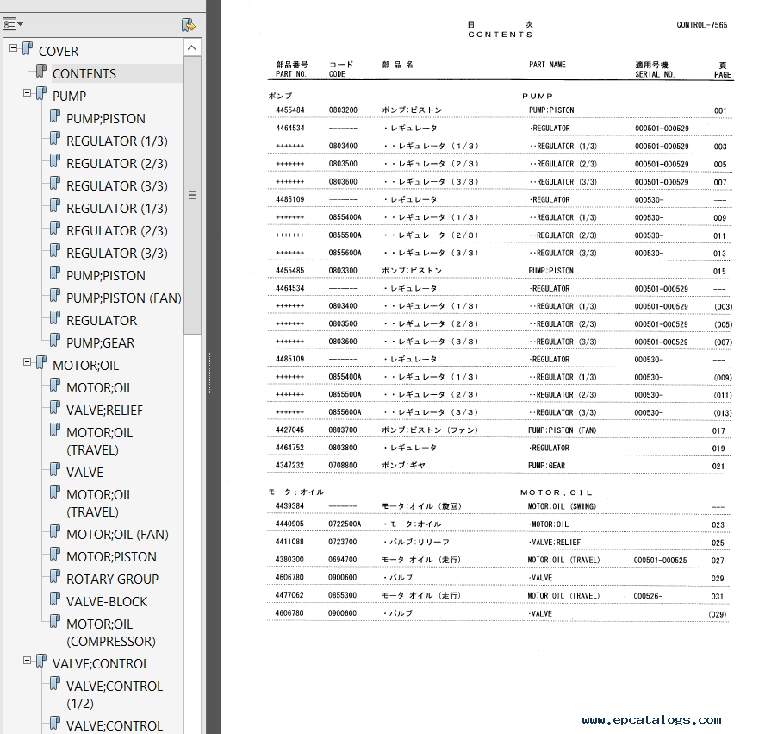The image size is (765, 734).
Task: Select the VALVE;CONTROL group bookmark
Action: tap(101, 663)
